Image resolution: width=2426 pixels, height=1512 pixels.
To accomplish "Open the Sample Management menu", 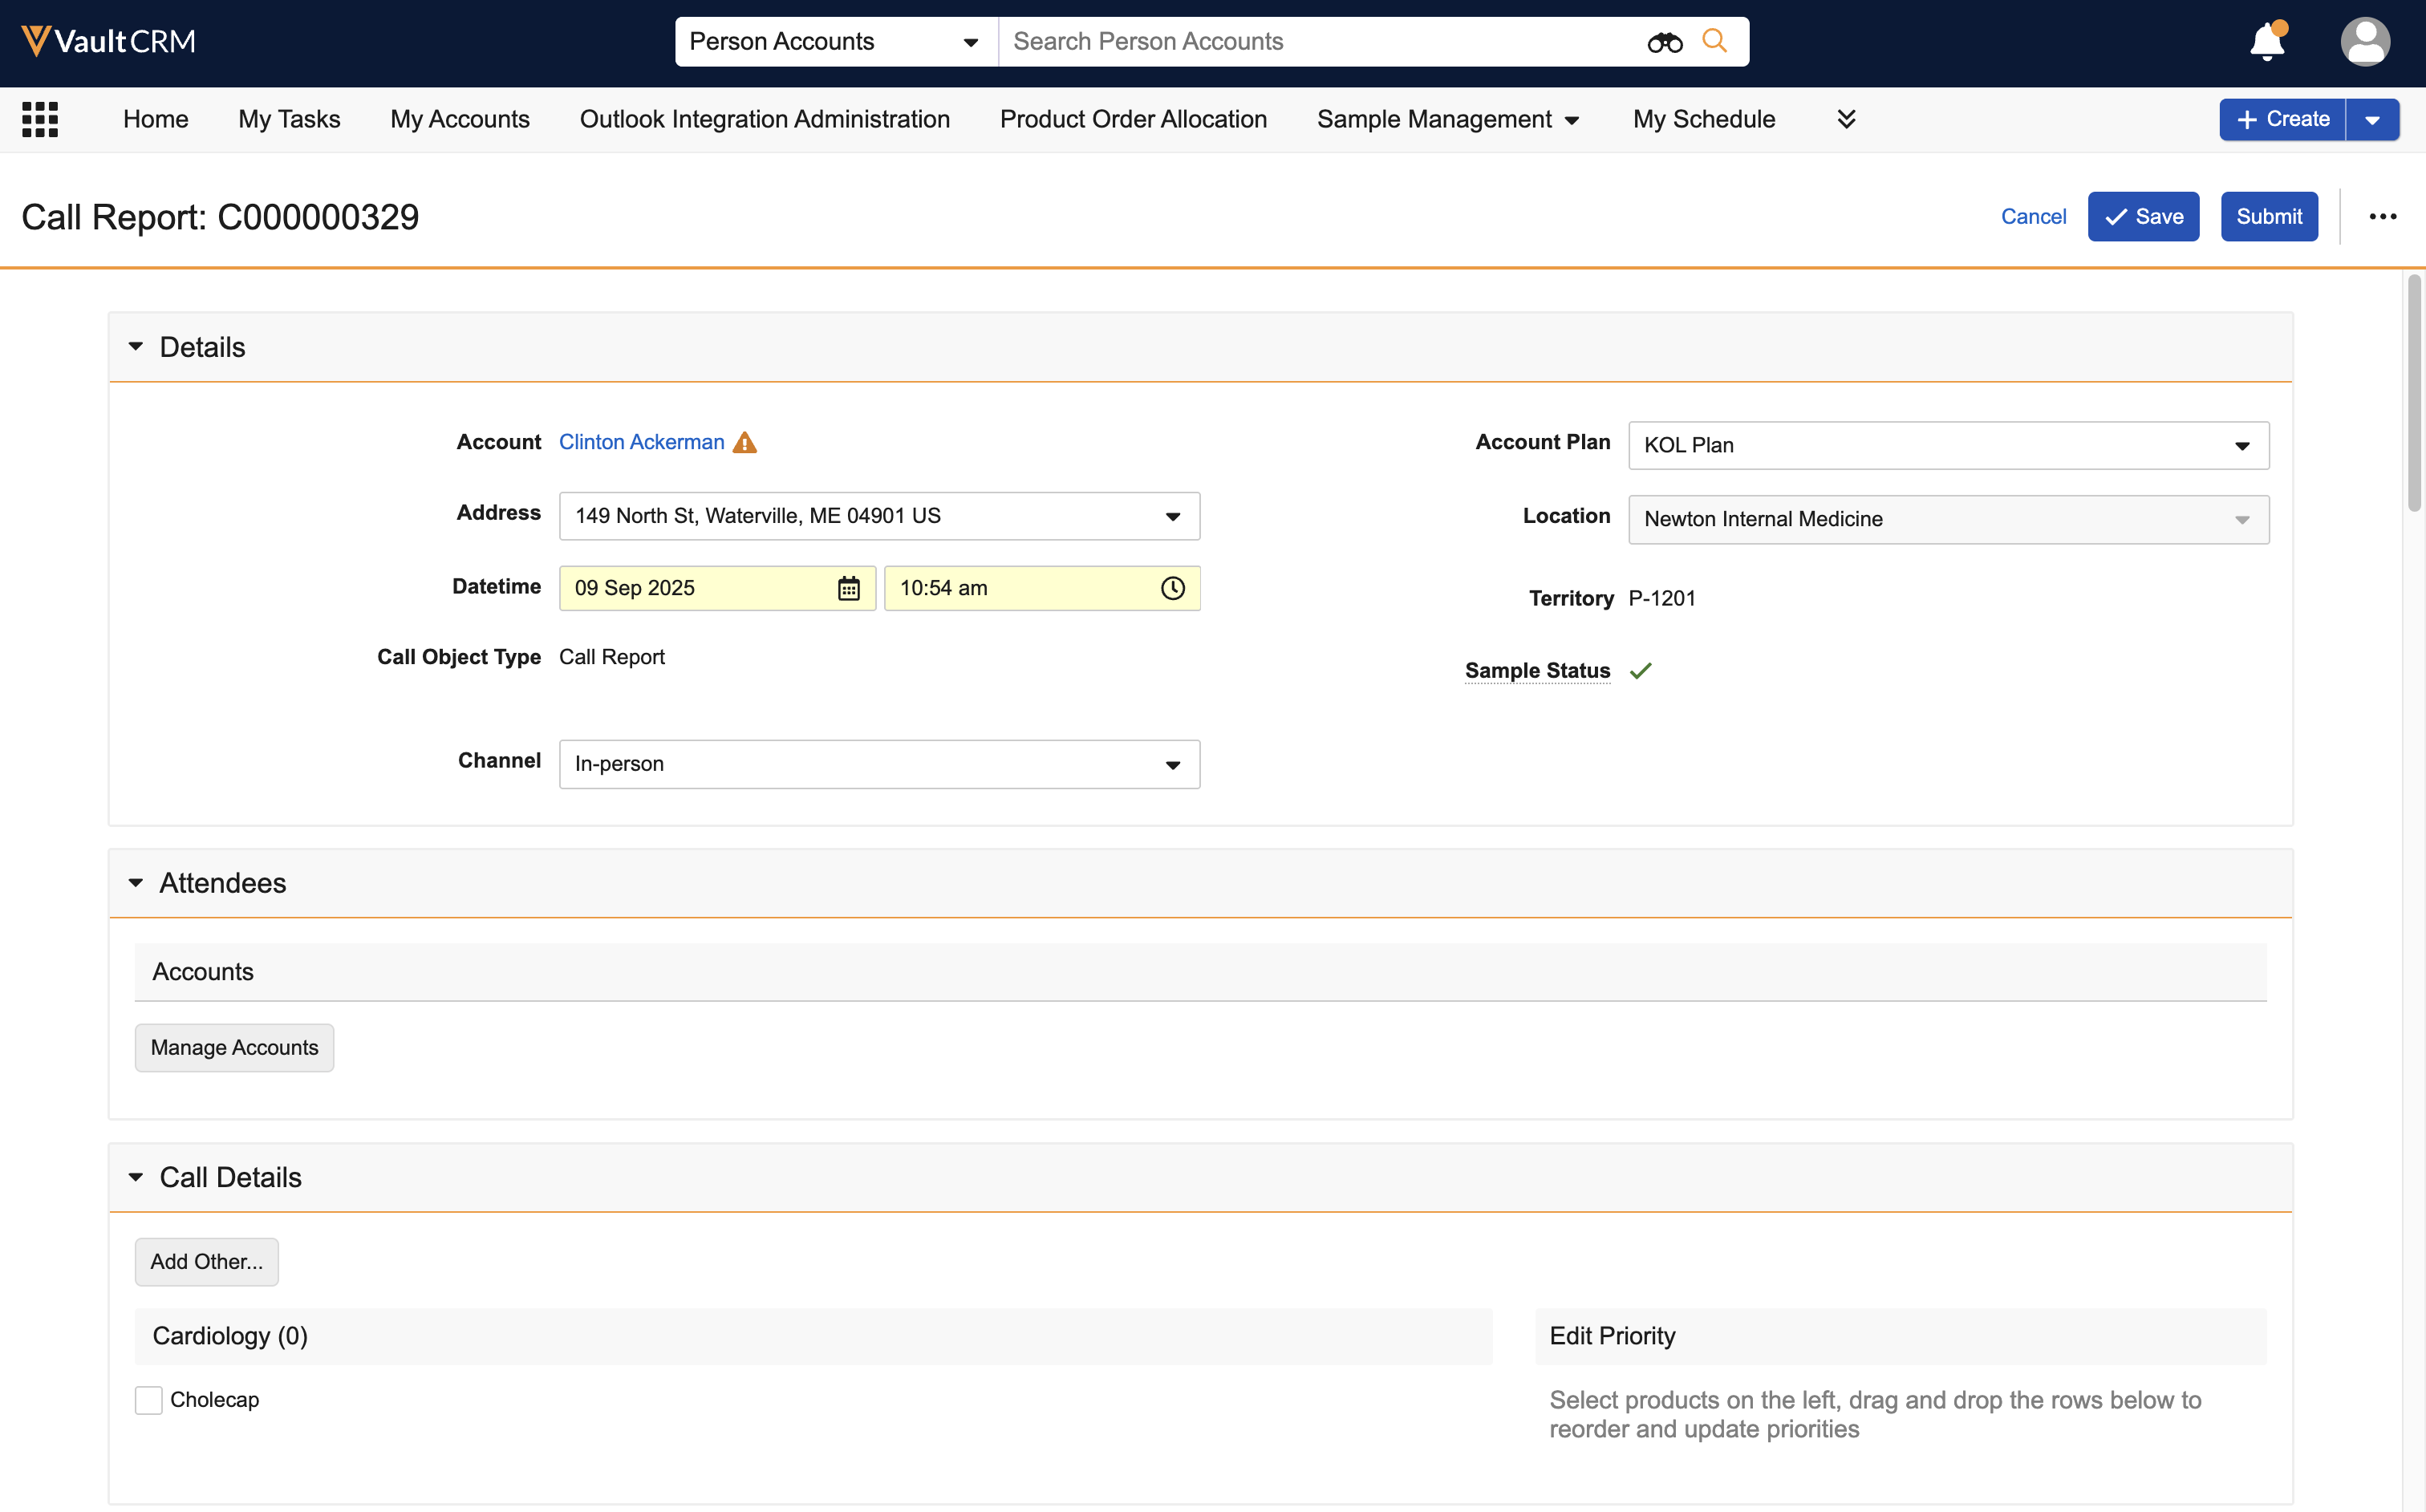I will [1447, 119].
